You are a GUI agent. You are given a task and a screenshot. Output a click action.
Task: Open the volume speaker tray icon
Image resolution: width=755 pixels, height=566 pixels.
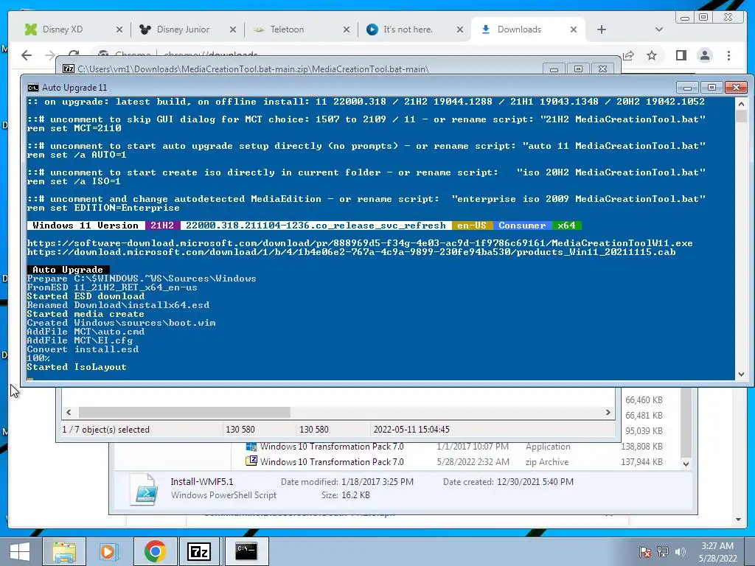681,551
